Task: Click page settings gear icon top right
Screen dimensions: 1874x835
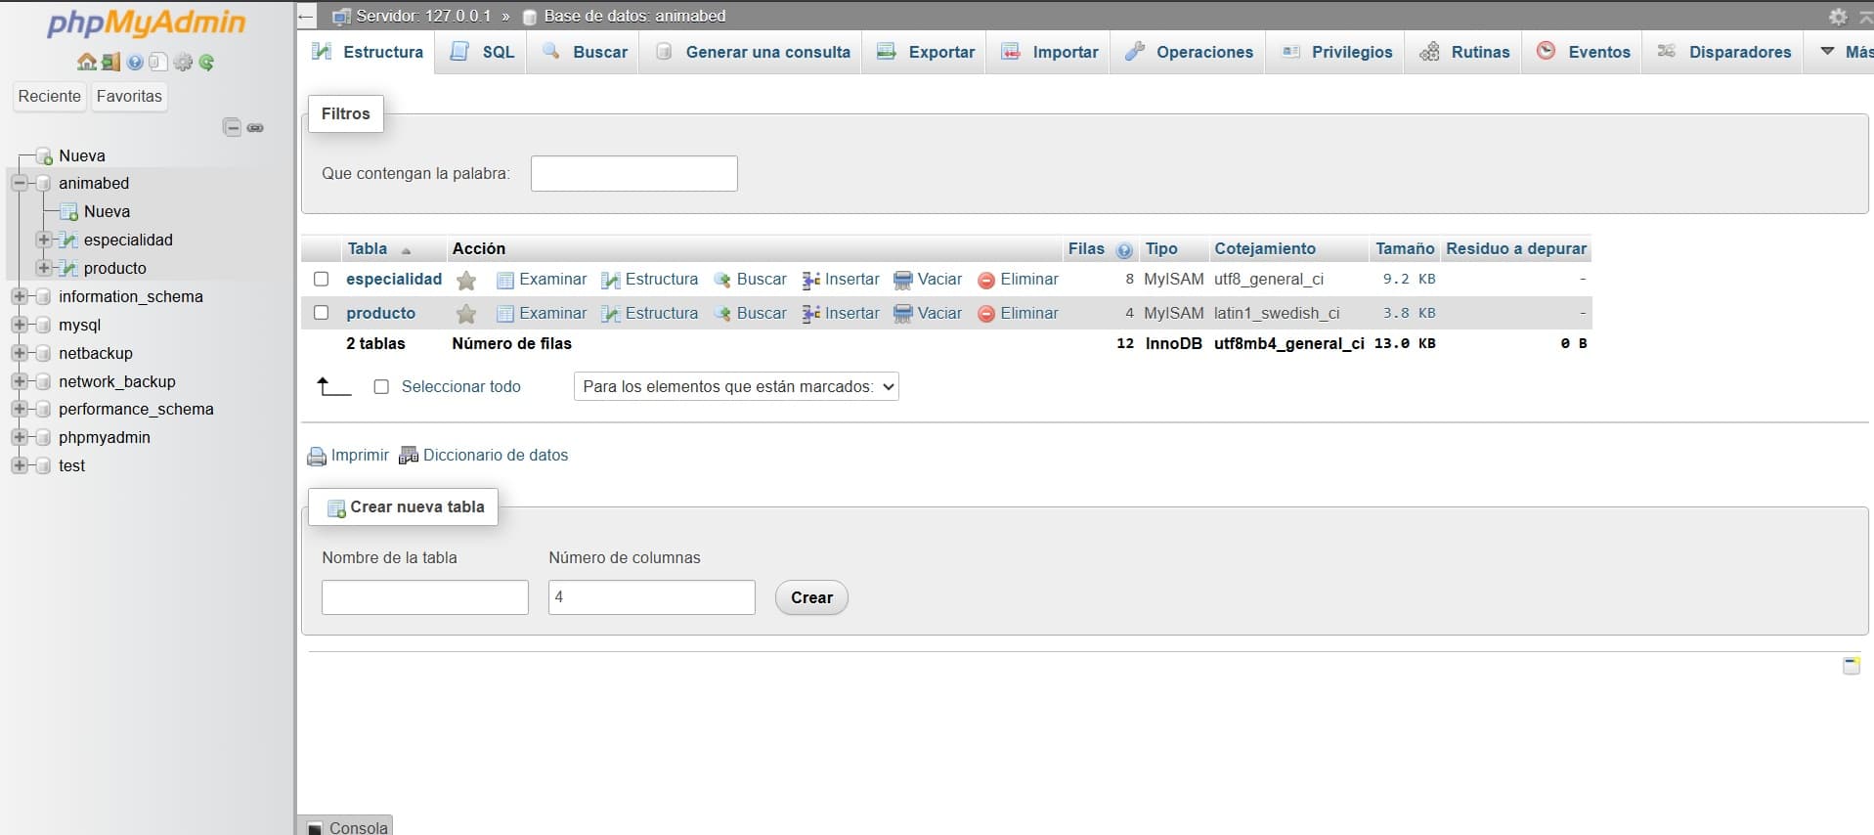Action: coord(1839,17)
